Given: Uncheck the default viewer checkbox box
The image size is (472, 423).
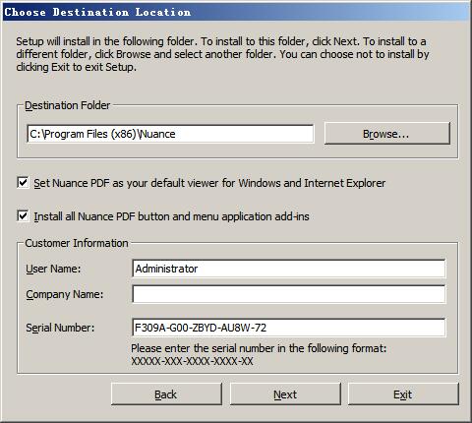Looking at the screenshot, I should coord(23,183).
